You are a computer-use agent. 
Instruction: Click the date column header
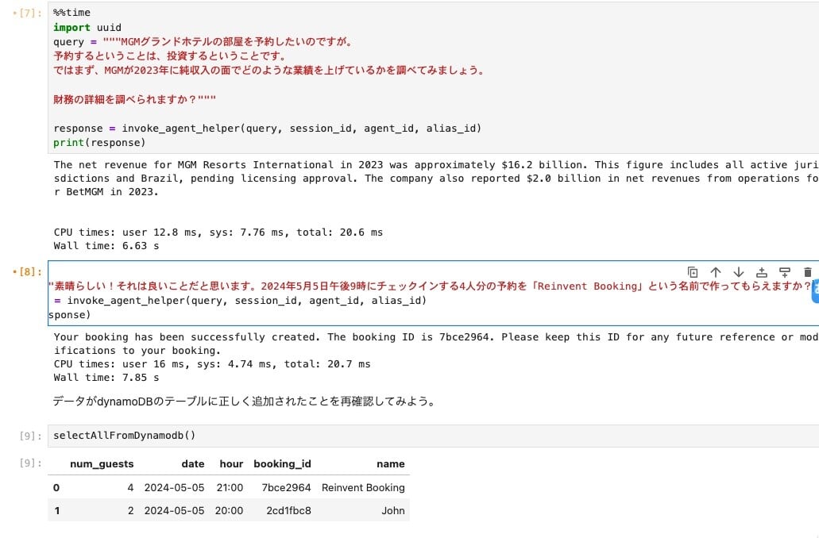pos(193,464)
